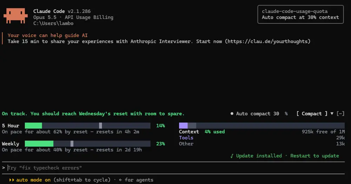The width and height of the screenshot is (351, 184).
Task: Collapse the usage panel with [-]
Action: (340, 114)
